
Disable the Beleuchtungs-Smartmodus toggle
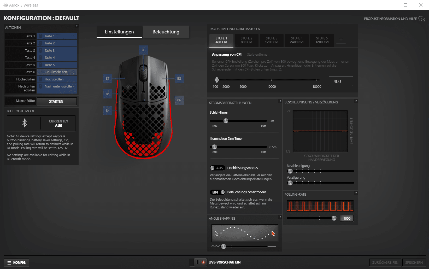click(217, 192)
